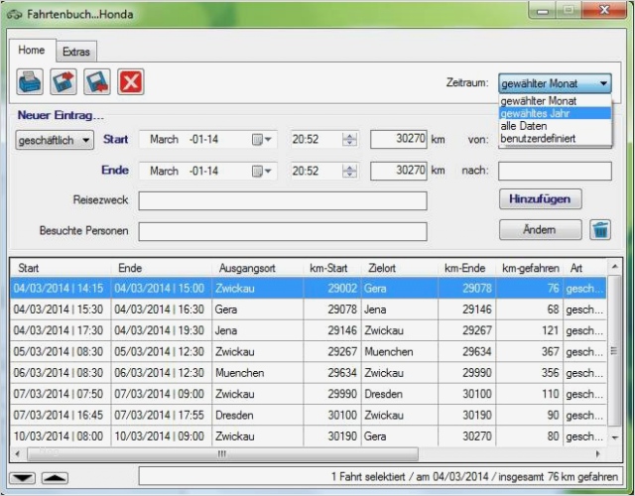Click the Dresden Zielort cell
The image size is (635, 496).
[x=399, y=394]
